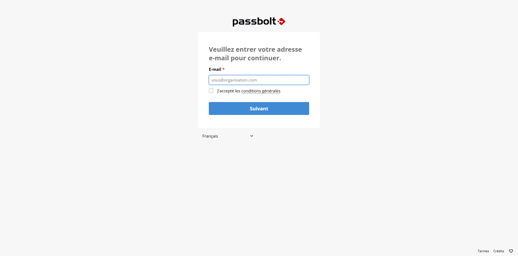The image size is (518, 256).
Task: Click the "Veuillez entrer votre adresse" heading
Action: pyautogui.click(x=255, y=50)
